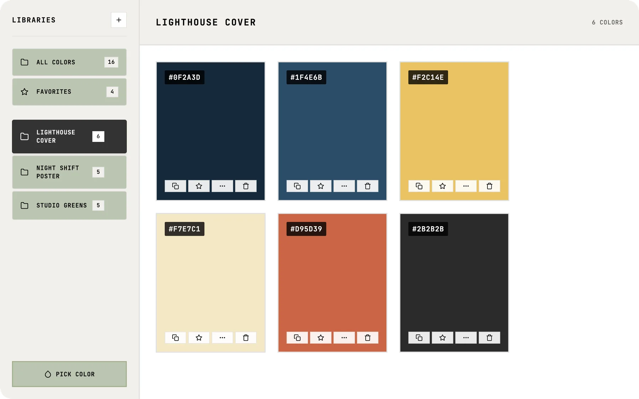Click the #2B2B2B hex label

pyautogui.click(x=428, y=229)
